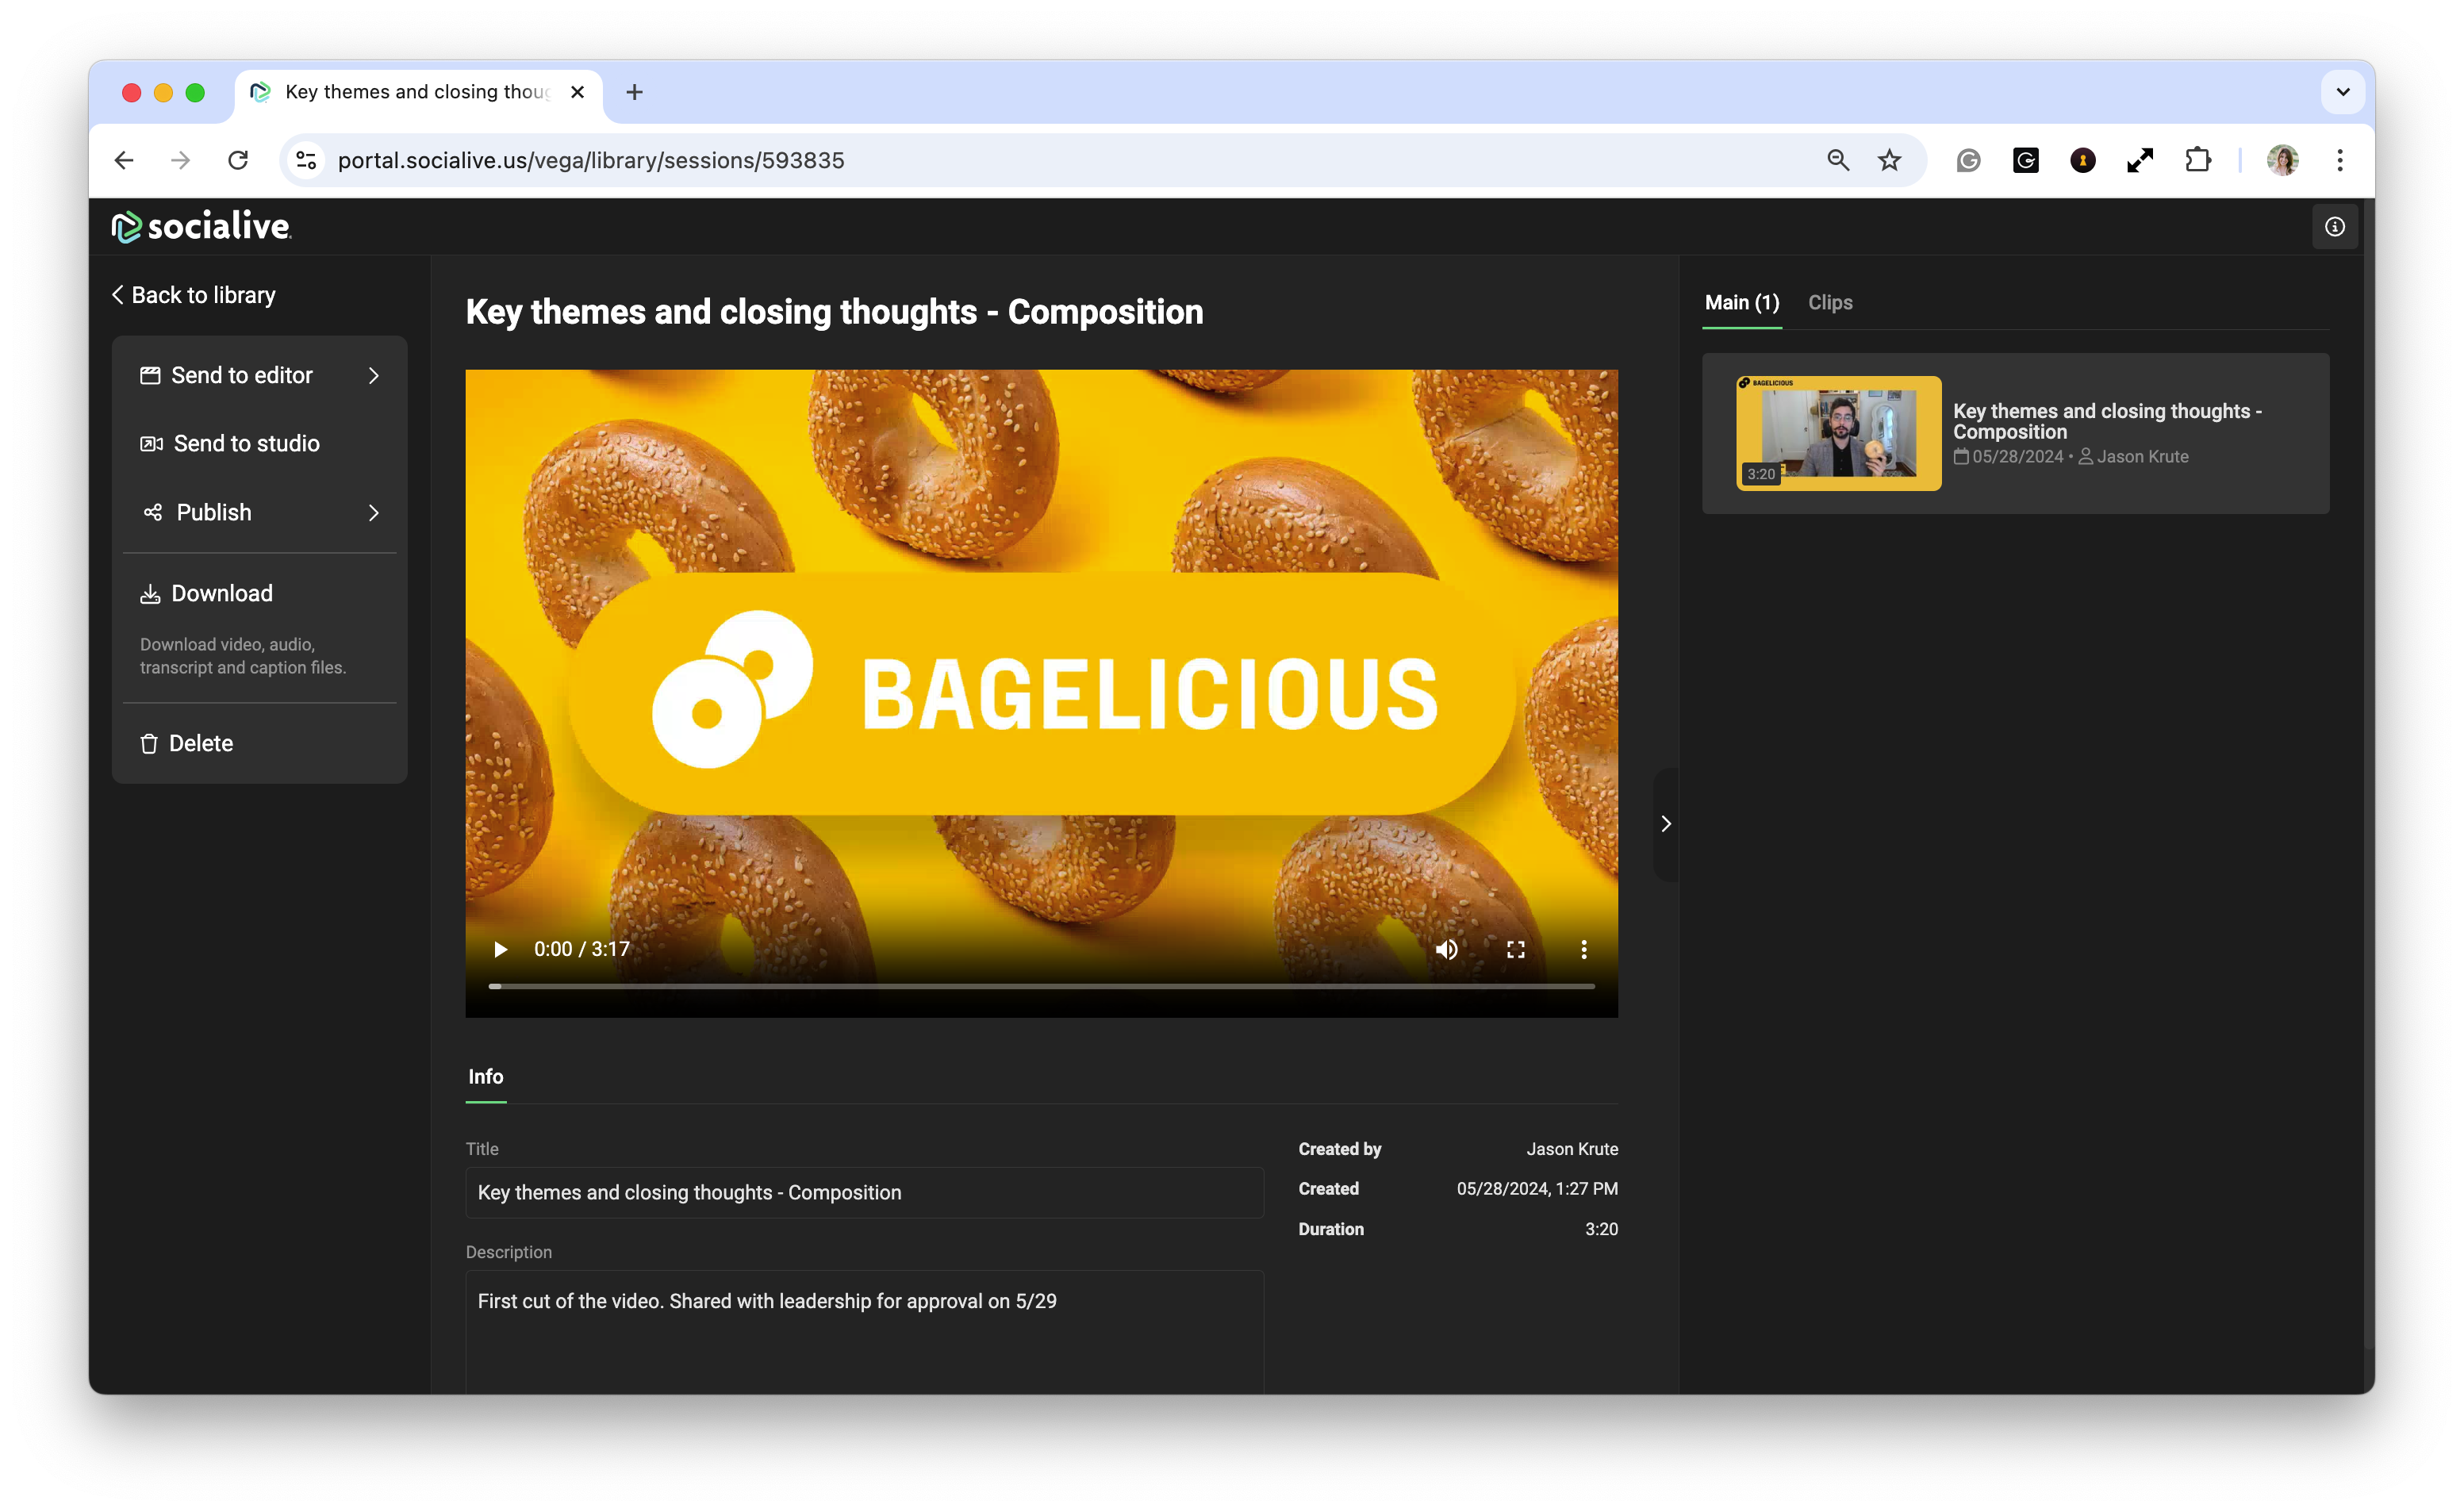Reload the browser page
Image resolution: width=2464 pixels, height=1512 pixels.
point(238,160)
